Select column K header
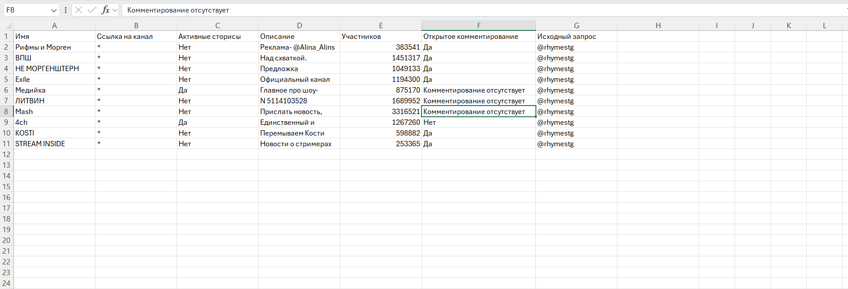This screenshot has width=848, height=289. click(788, 25)
